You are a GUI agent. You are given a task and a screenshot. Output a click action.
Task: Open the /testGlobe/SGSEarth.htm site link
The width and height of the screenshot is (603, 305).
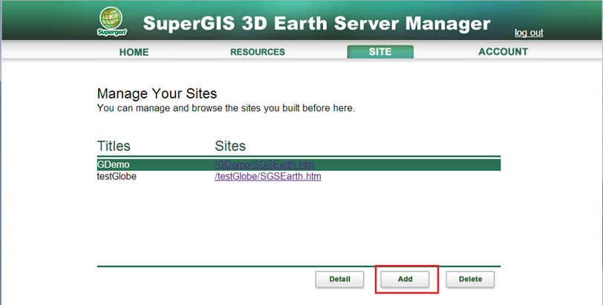point(268,176)
